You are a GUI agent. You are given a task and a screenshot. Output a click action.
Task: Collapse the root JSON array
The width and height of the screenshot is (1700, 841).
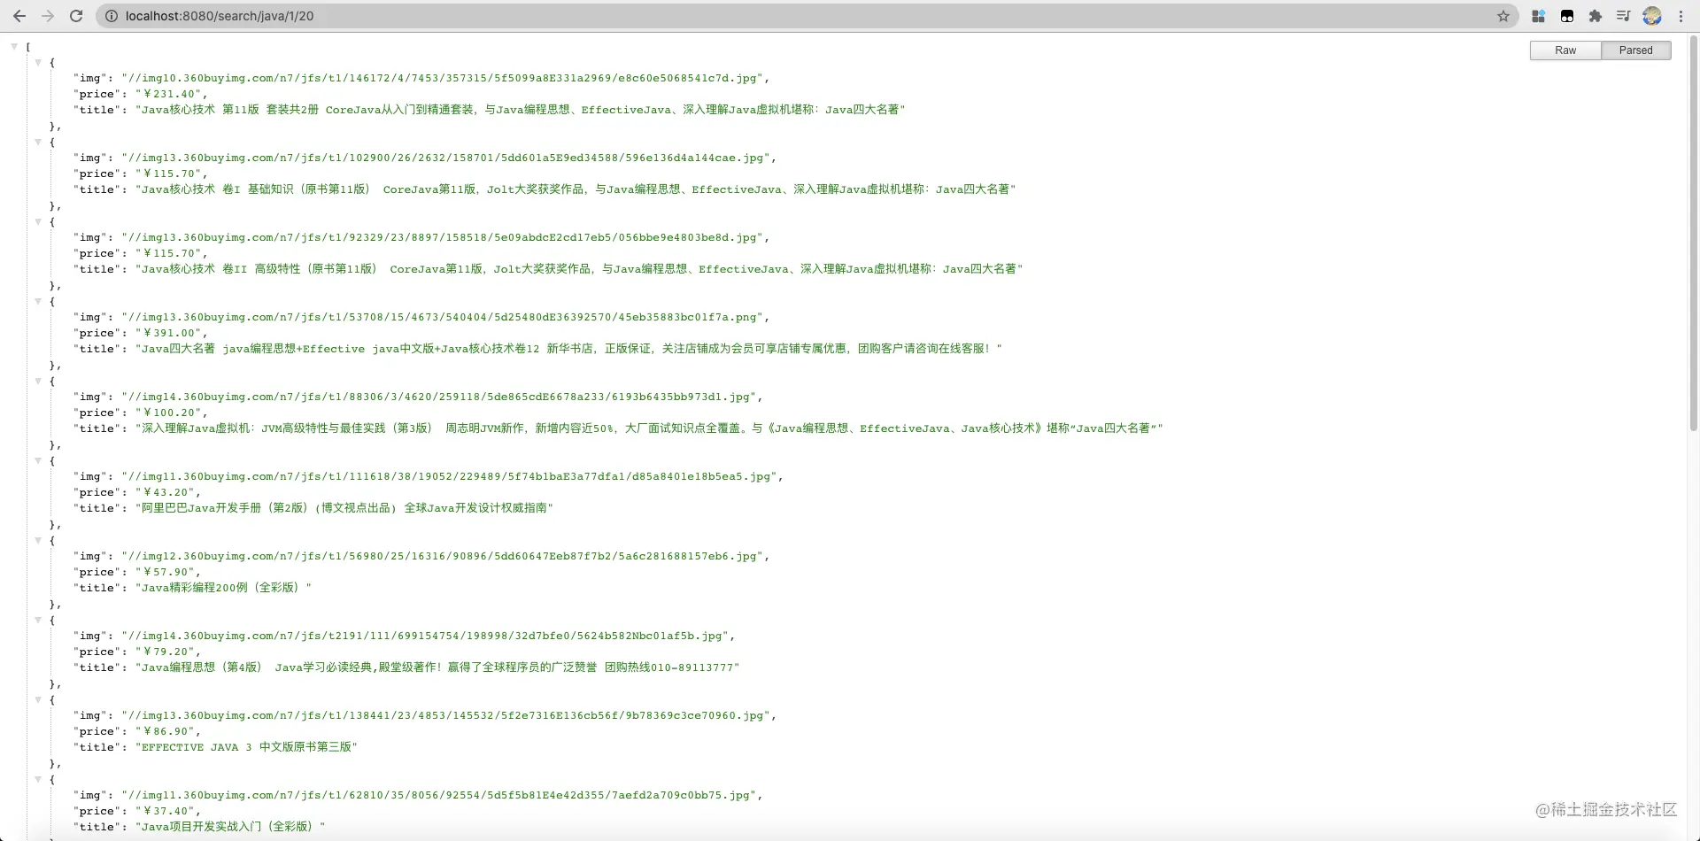pyautogui.click(x=14, y=46)
